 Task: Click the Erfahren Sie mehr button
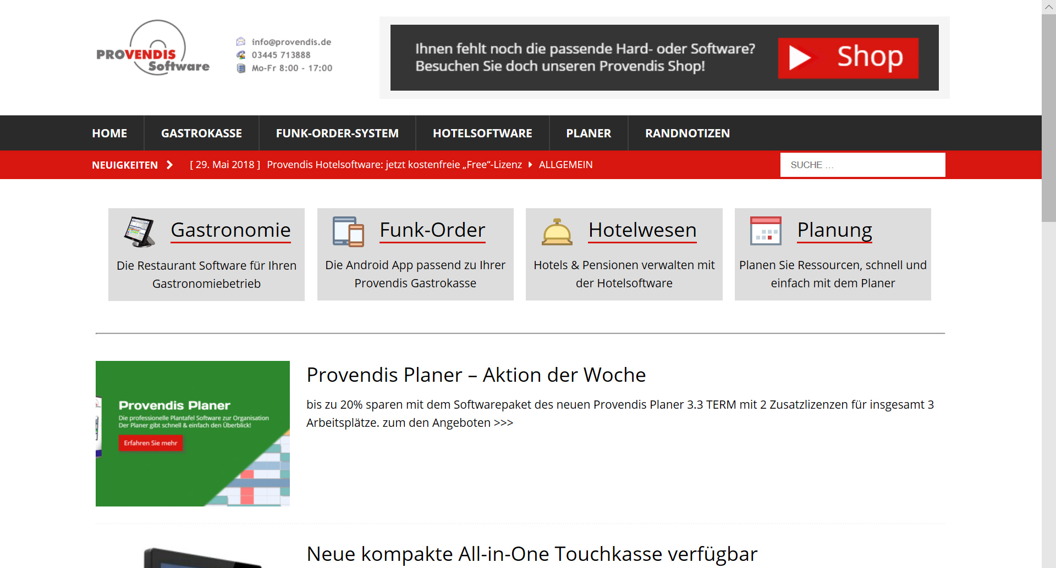coord(151,443)
